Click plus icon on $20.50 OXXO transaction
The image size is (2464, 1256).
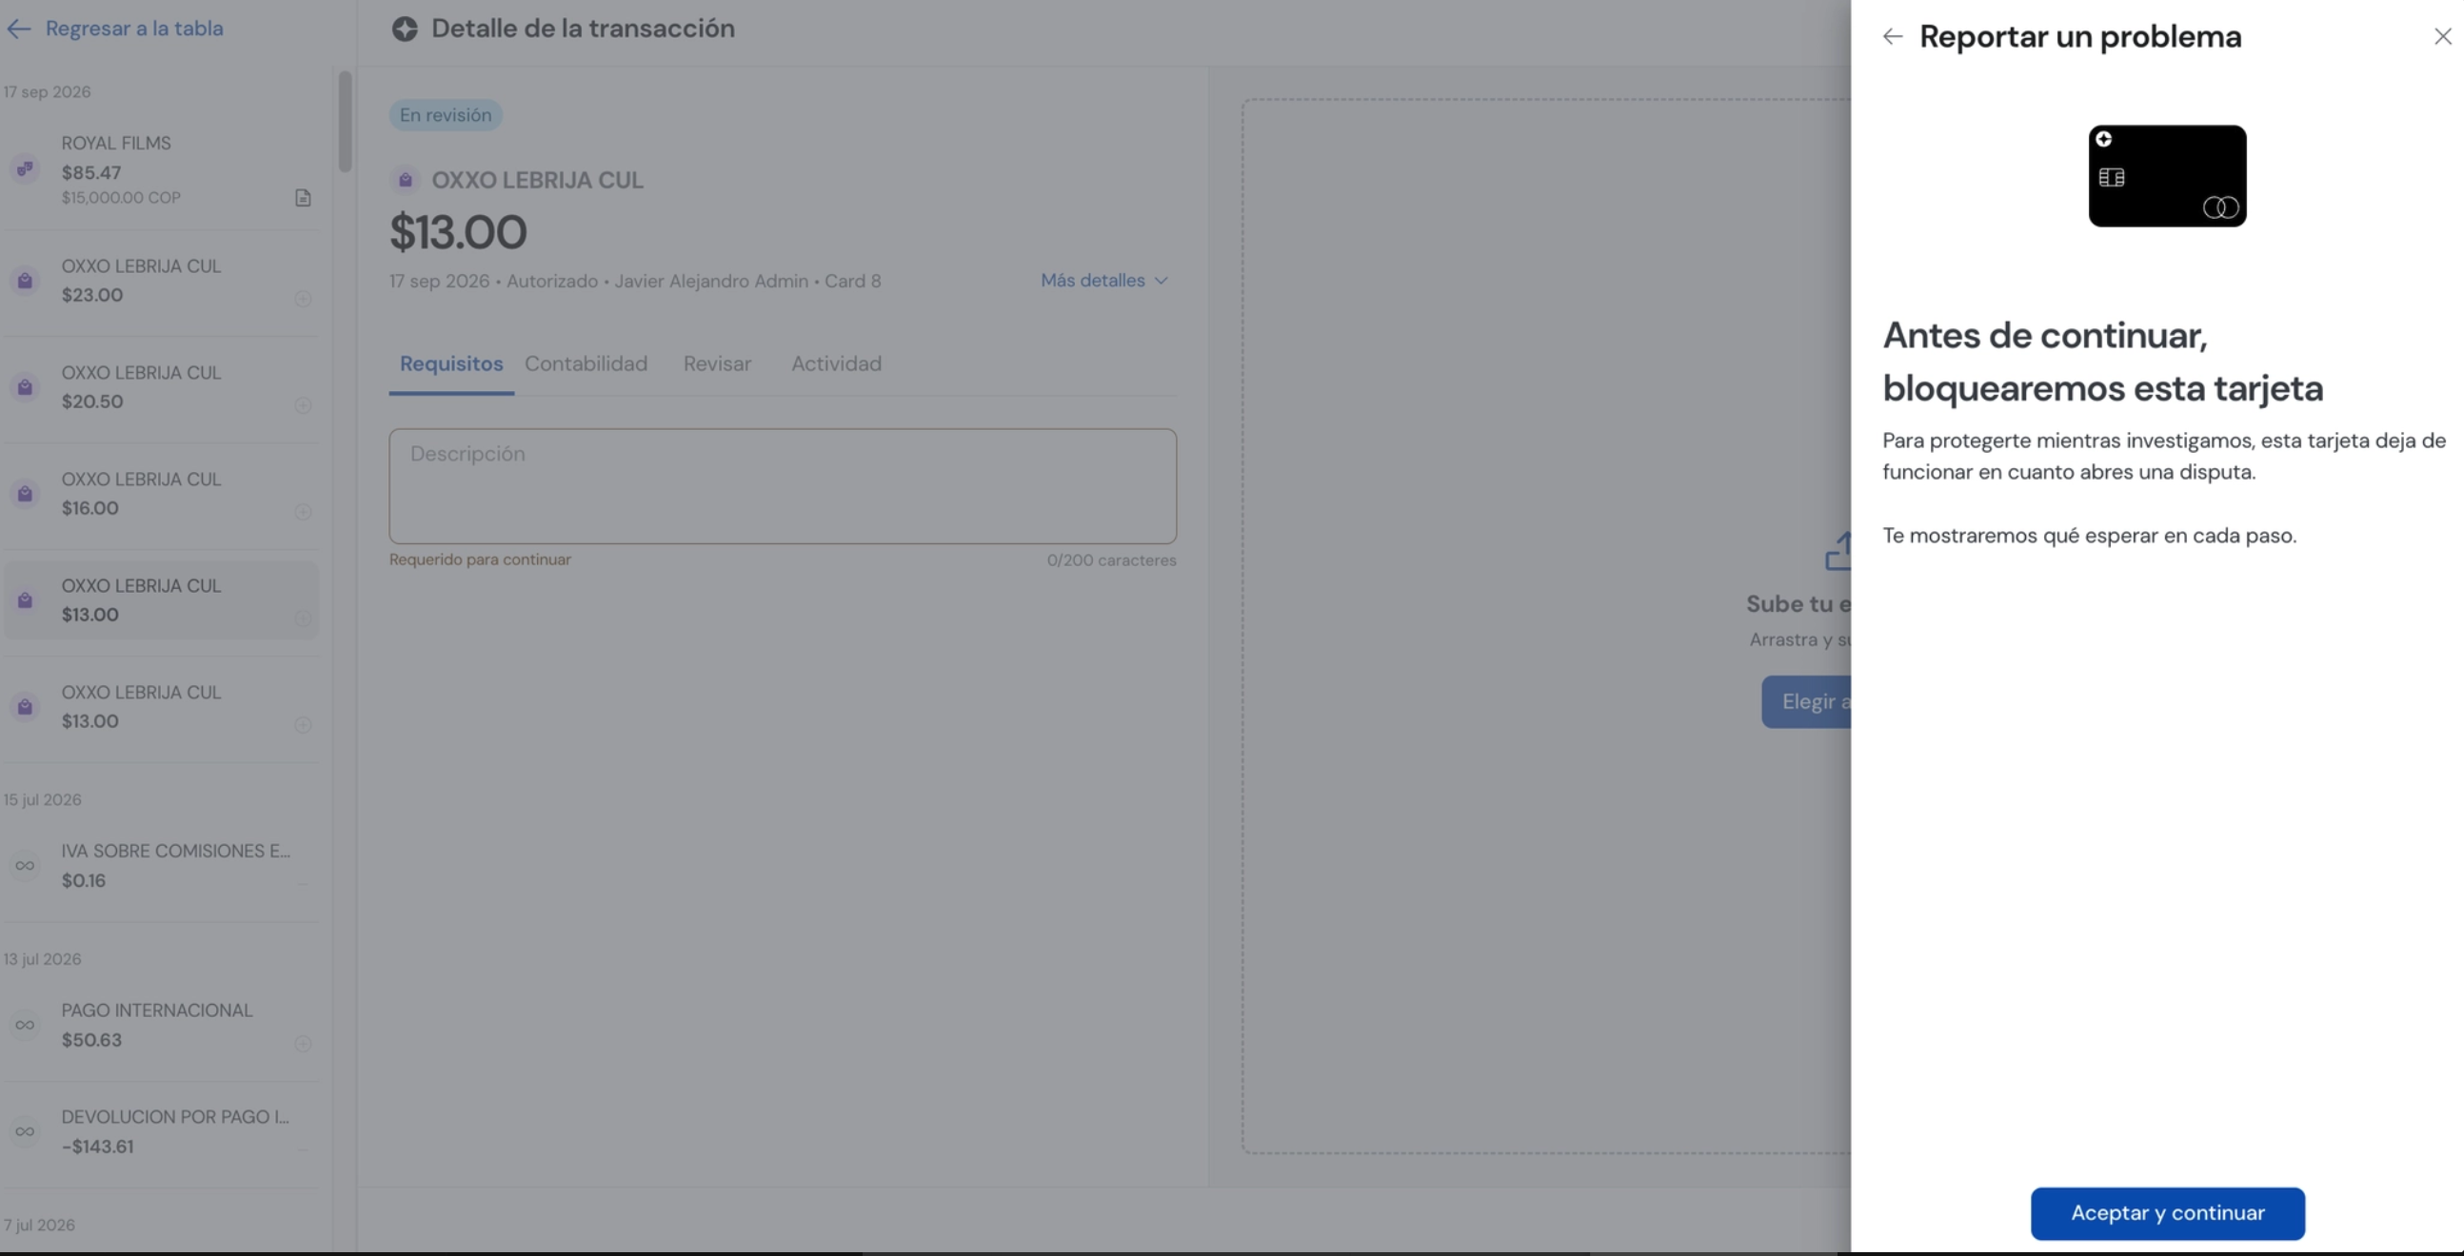point(303,405)
